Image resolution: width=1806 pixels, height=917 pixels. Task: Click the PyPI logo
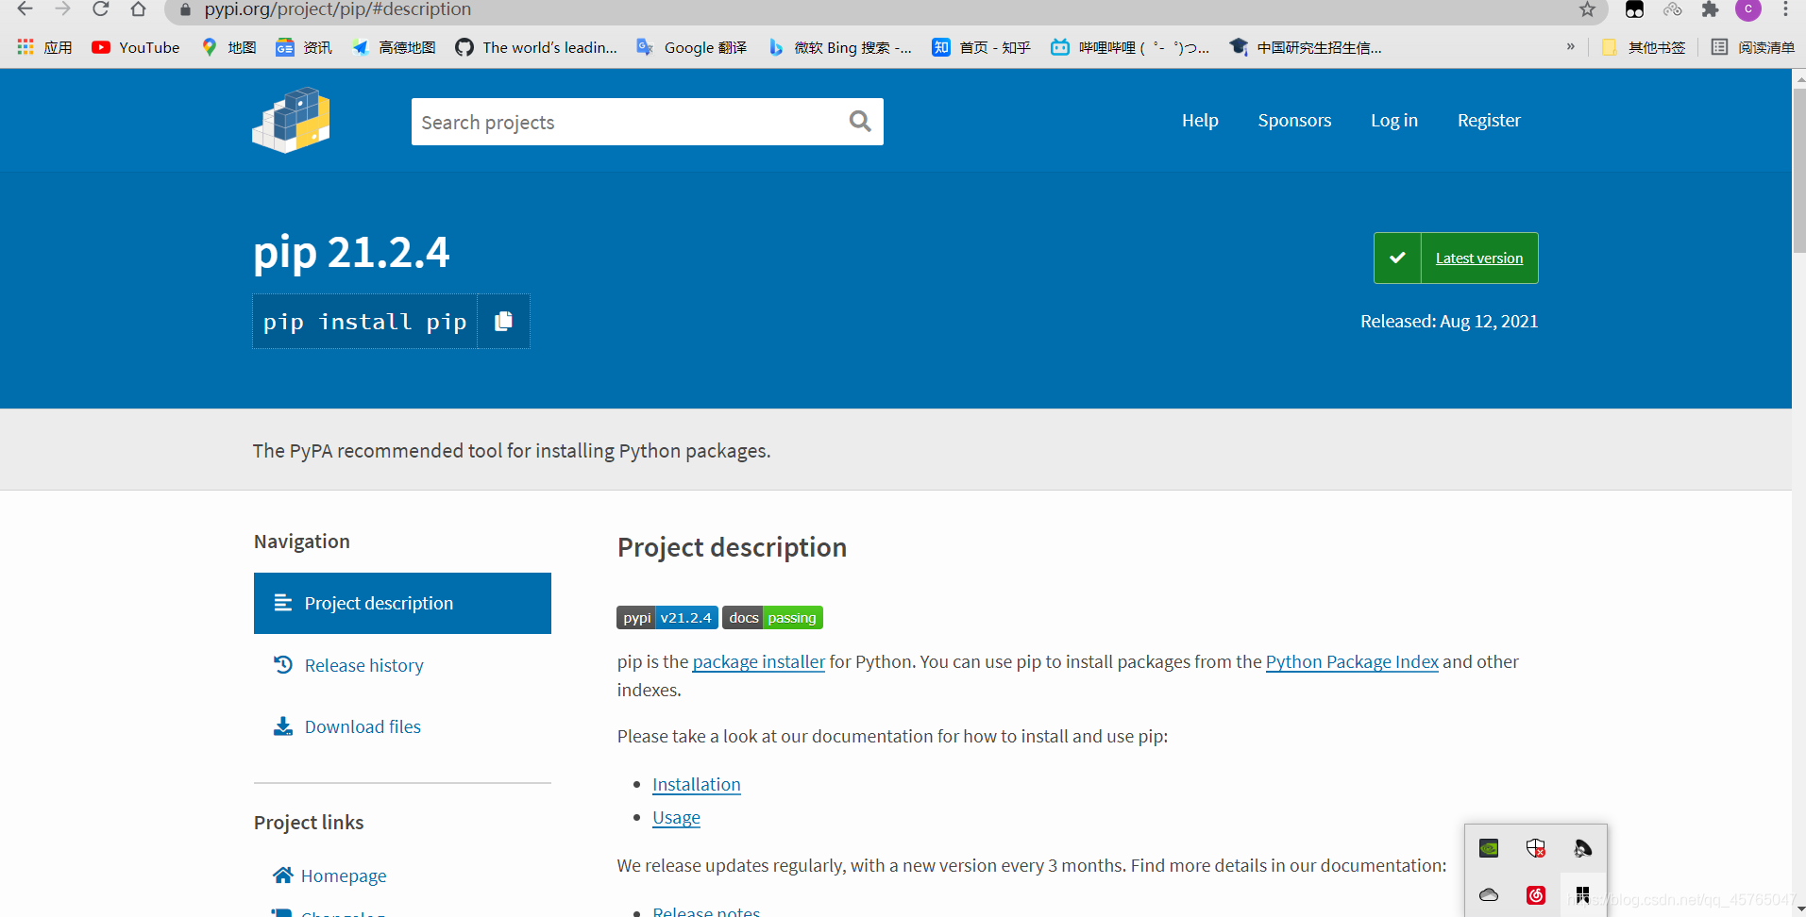(x=291, y=120)
